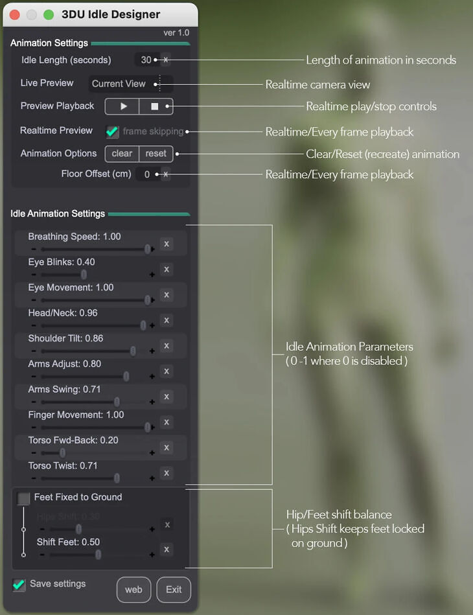
Task: Reset Floor Offset with its x icon
Action: 166,174
